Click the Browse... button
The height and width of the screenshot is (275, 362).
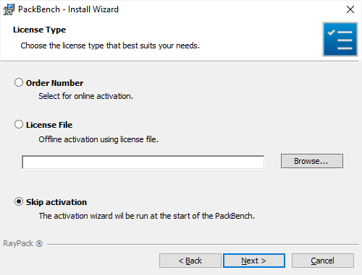tap(312, 161)
